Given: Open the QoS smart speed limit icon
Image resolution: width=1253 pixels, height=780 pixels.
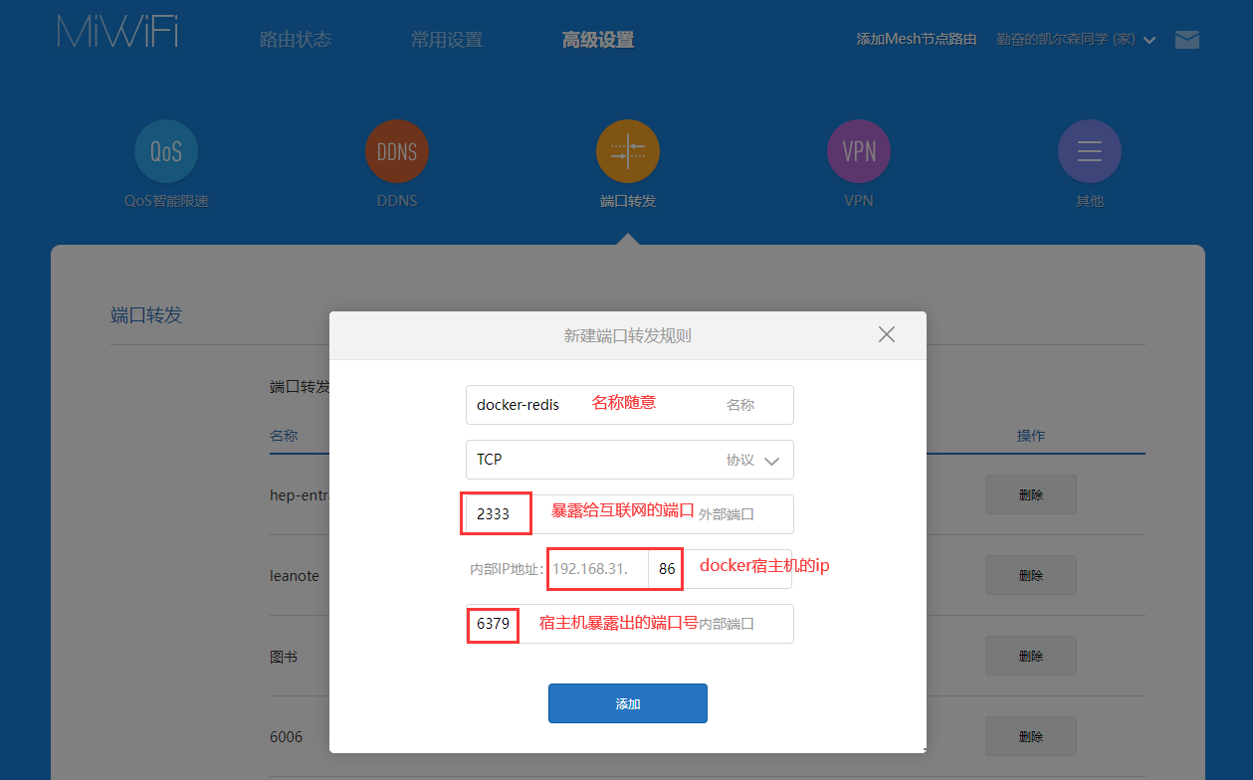Looking at the screenshot, I should [166, 152].
